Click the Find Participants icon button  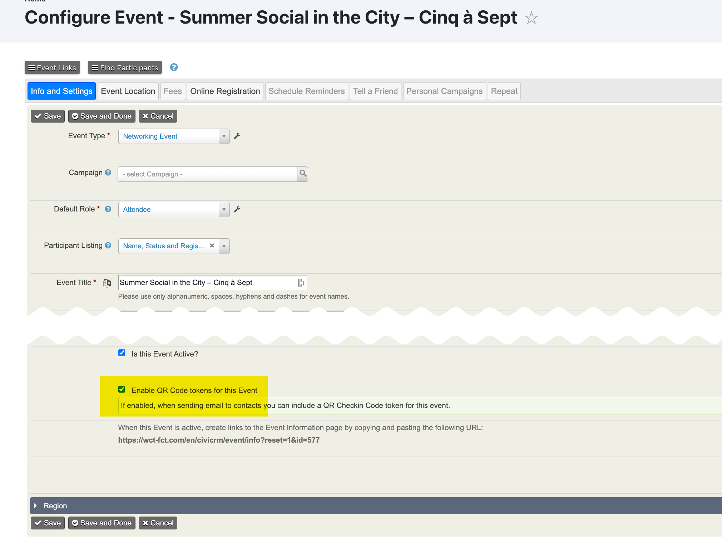click(x=124, y=67)
